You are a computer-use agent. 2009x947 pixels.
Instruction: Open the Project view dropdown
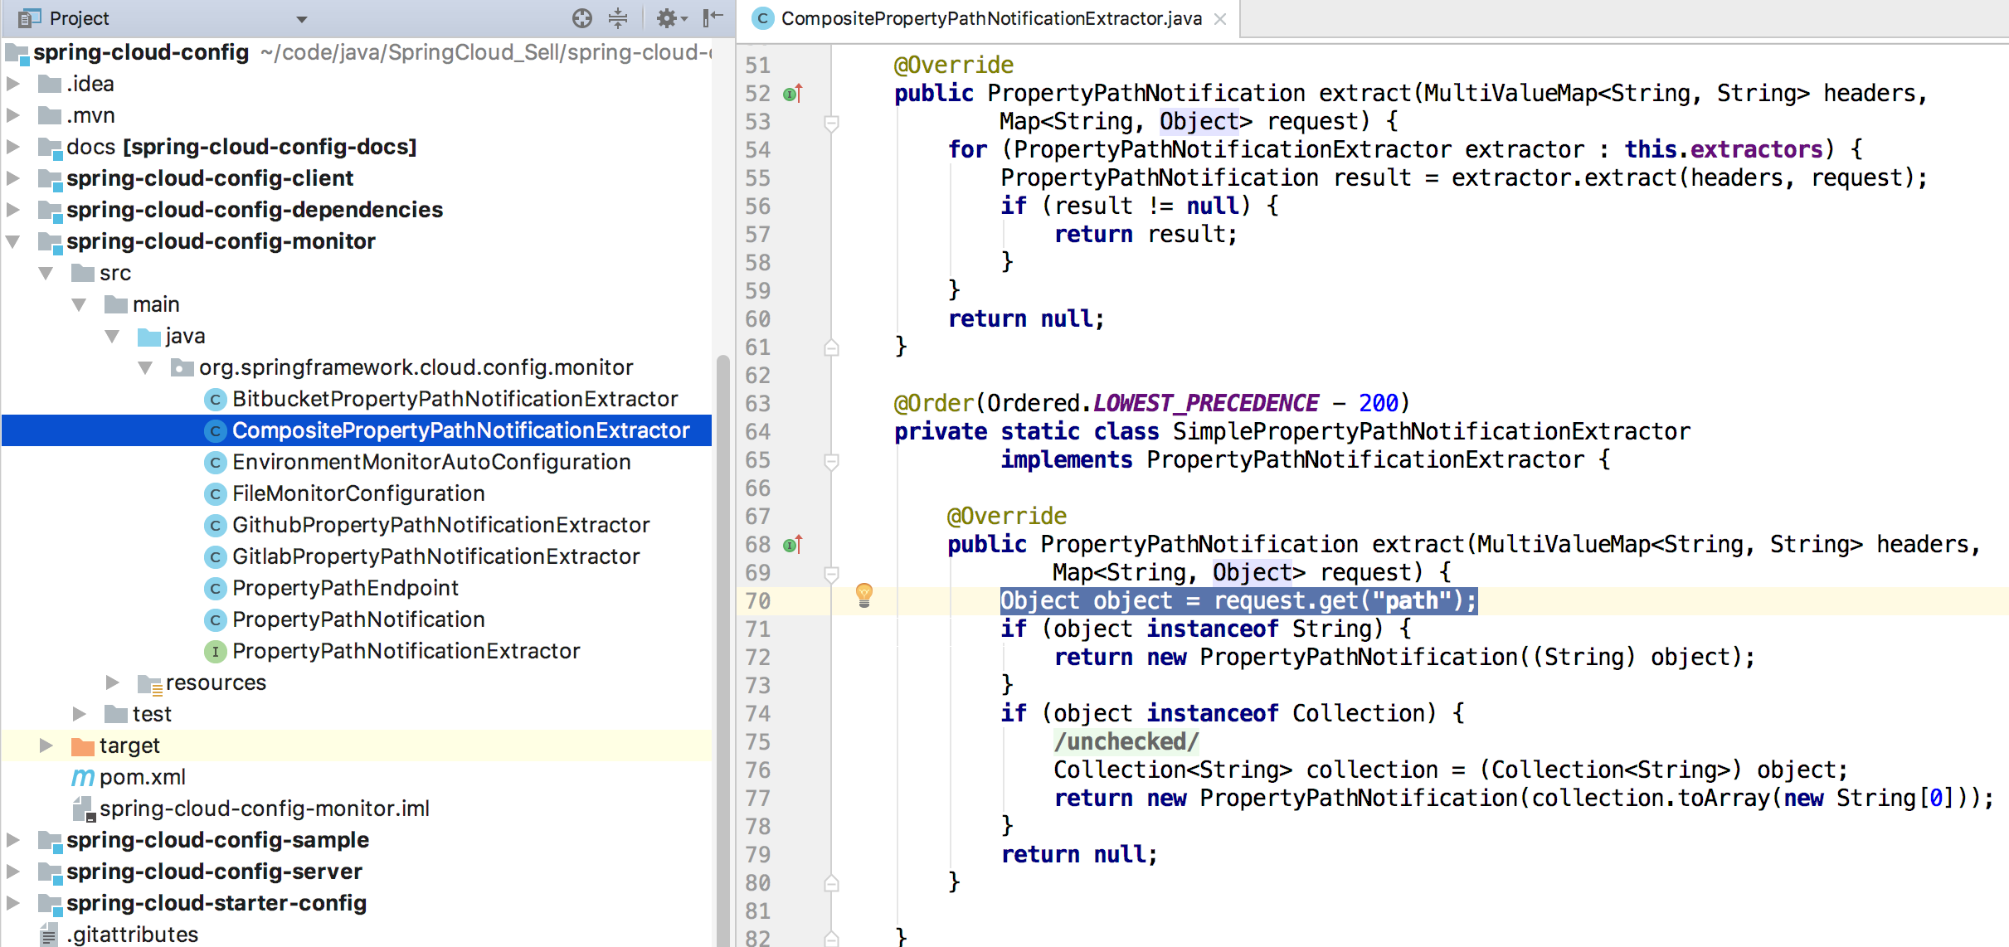(302, 18)
